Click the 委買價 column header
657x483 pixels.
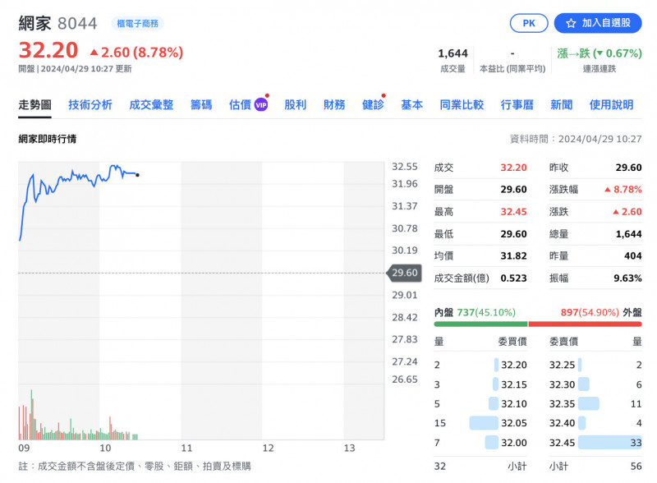[x=512, y=342]
